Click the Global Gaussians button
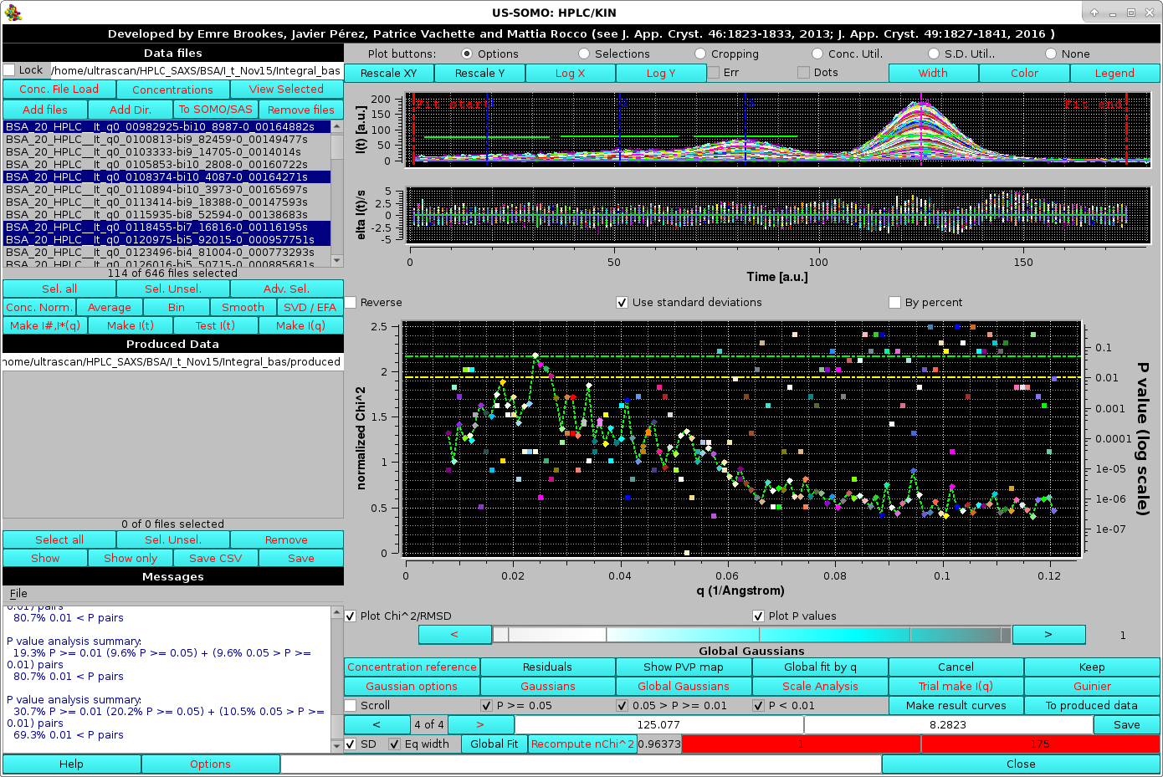The height and width of the screenshot is (777, 1163). (x=683, y=686)
